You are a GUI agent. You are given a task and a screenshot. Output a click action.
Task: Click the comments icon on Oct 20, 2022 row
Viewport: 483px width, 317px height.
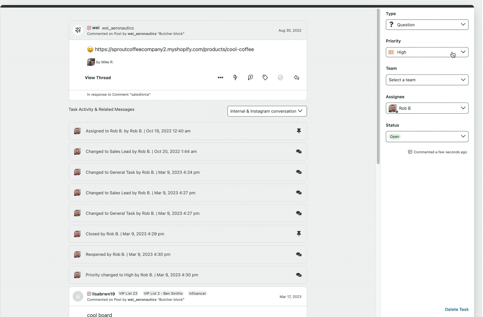coord(299,151)
